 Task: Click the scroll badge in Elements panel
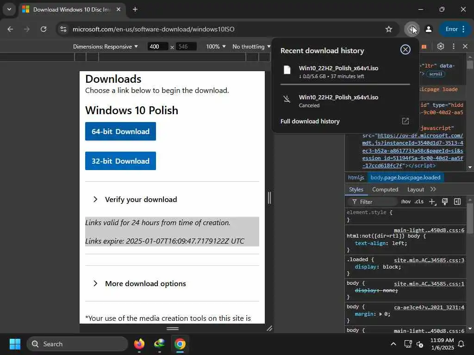435,74
